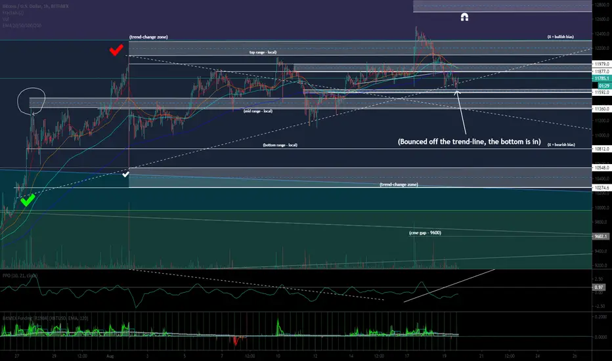Click the Vol indicator label
612x361 pixels.
pos(5,19)
